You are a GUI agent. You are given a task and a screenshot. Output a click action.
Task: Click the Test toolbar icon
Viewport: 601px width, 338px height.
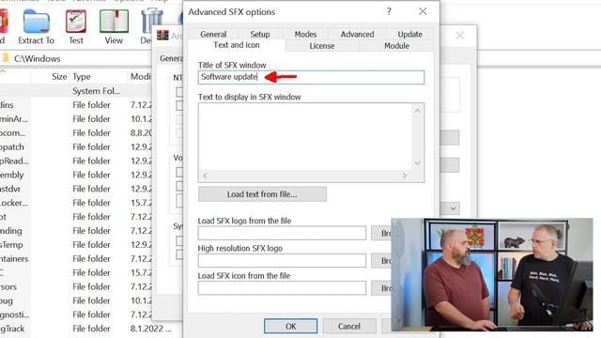tap(76, 27)
